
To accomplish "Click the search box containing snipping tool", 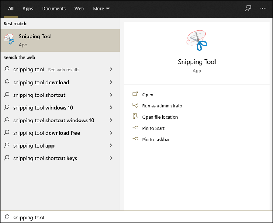I will click(136, 218).
